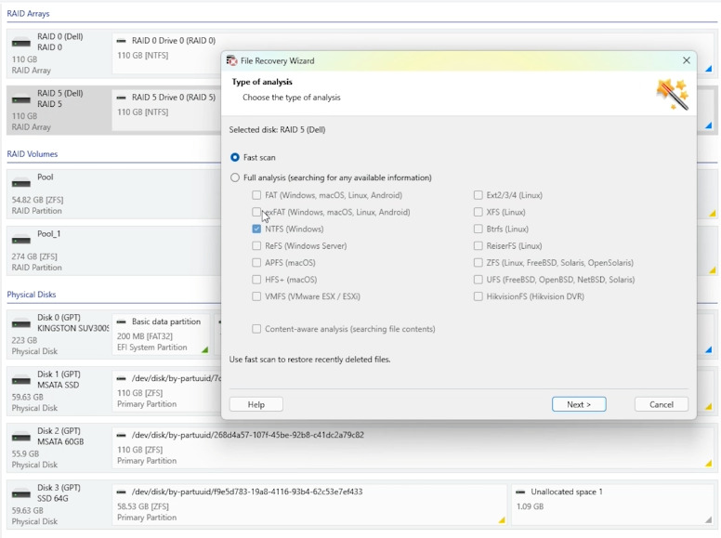Select the Disk 1 MSATA SSD drive icon
This screenshot has width=721, height=538.
click(x=21, y=380)
